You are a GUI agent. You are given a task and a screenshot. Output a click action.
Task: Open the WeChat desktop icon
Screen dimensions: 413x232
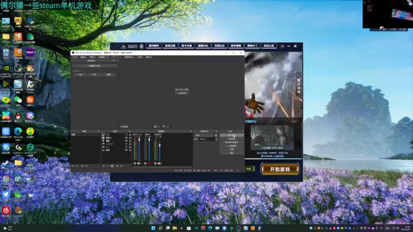coord(18,101)
